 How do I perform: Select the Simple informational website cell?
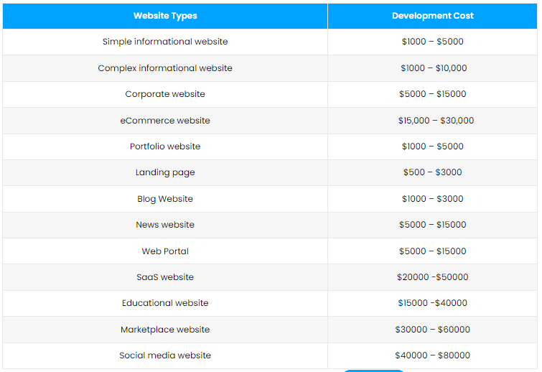(x=165, y=42)
